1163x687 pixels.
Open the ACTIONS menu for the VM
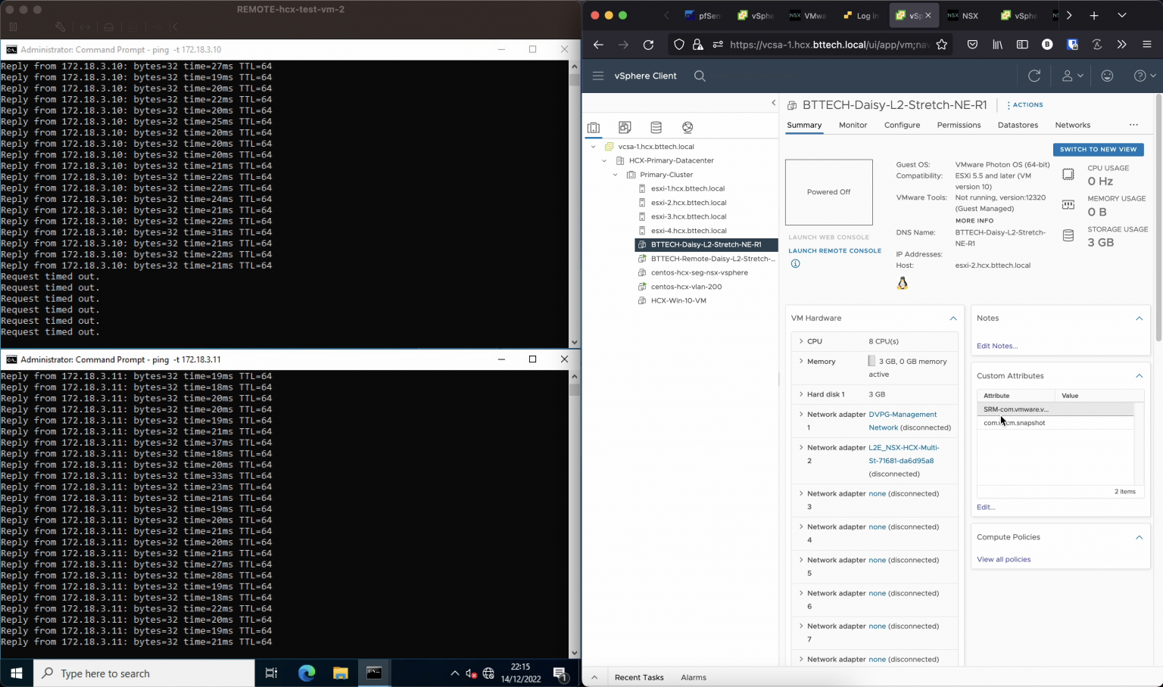1027,104
